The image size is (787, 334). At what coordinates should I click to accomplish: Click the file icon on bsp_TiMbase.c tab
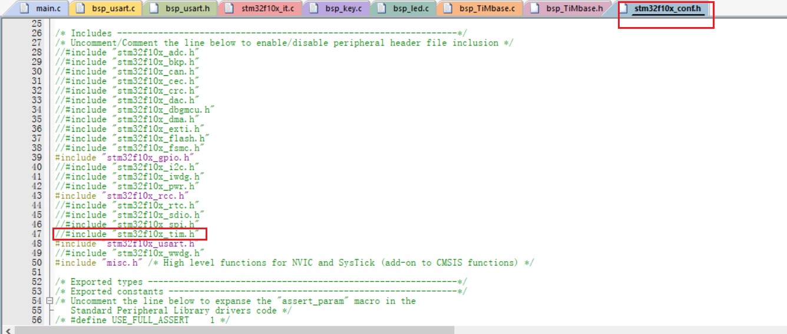click(x=448, y=9)
